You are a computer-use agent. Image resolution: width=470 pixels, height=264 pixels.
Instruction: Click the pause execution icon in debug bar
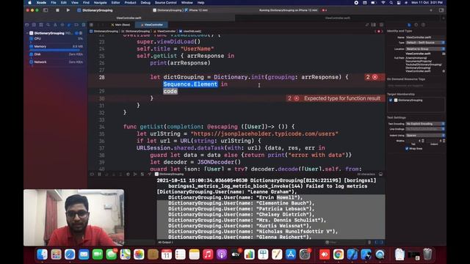pyautogui.click(x=99, y=175)
